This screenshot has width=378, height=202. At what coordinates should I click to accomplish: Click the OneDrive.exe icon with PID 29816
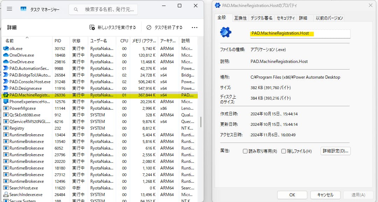pos(6,62)
